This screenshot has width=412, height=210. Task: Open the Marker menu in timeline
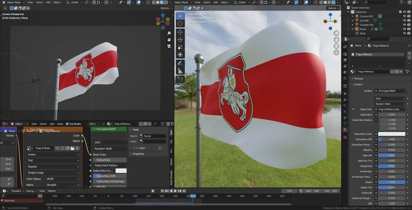52,191
